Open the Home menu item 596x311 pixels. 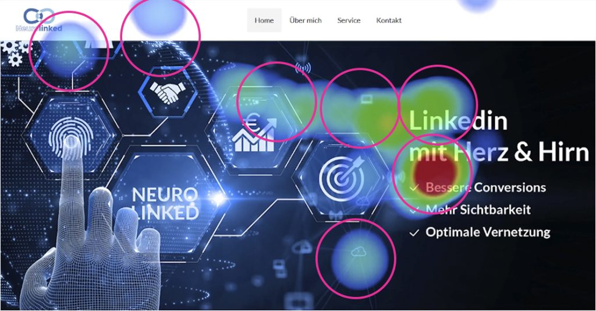(x=264, y=20)
